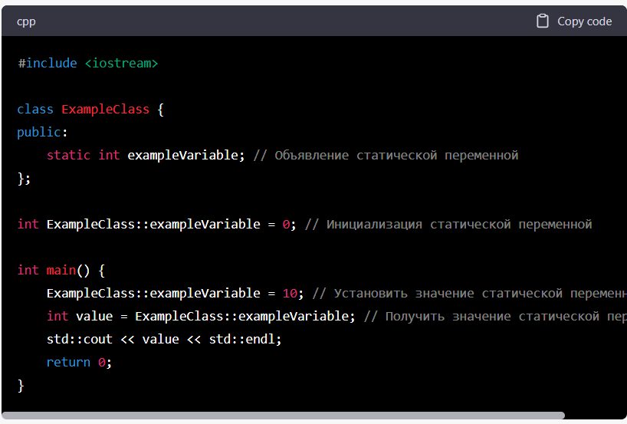Viewport: 627px width, 424px height.
Task: Click the comment 'Инициализация статической переменной'
Action: coord(448,225)
